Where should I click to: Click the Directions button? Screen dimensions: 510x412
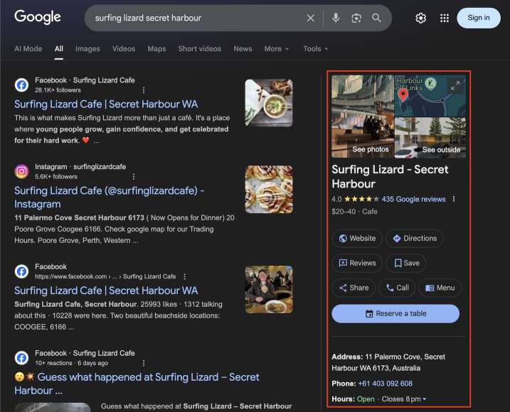coord(415,239)
